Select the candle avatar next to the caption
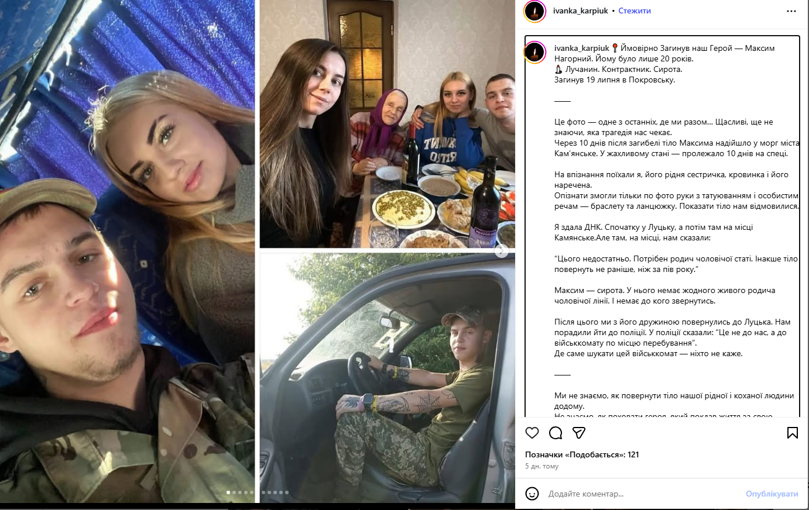 (534, 52)
